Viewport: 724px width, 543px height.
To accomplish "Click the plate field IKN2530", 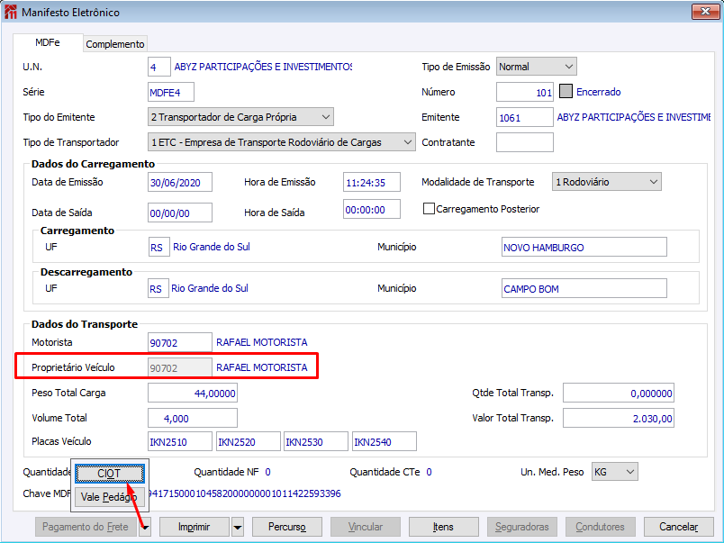I will pyautogui.click(x=316, y=441).
